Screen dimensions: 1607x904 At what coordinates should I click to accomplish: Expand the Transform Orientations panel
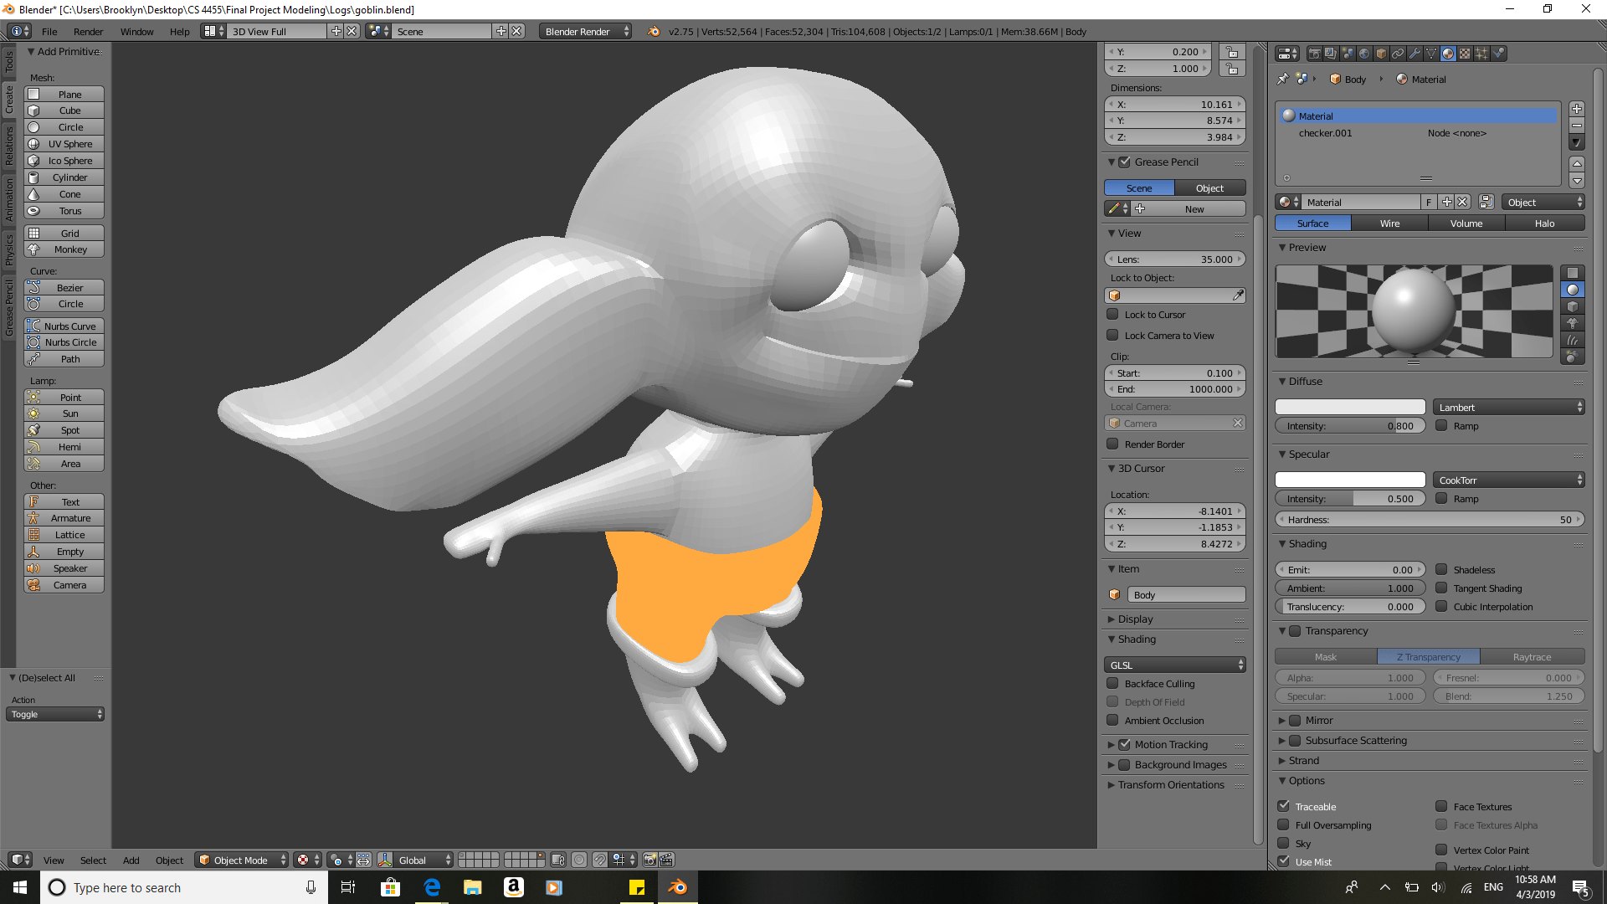click(x=1171, y=785)
